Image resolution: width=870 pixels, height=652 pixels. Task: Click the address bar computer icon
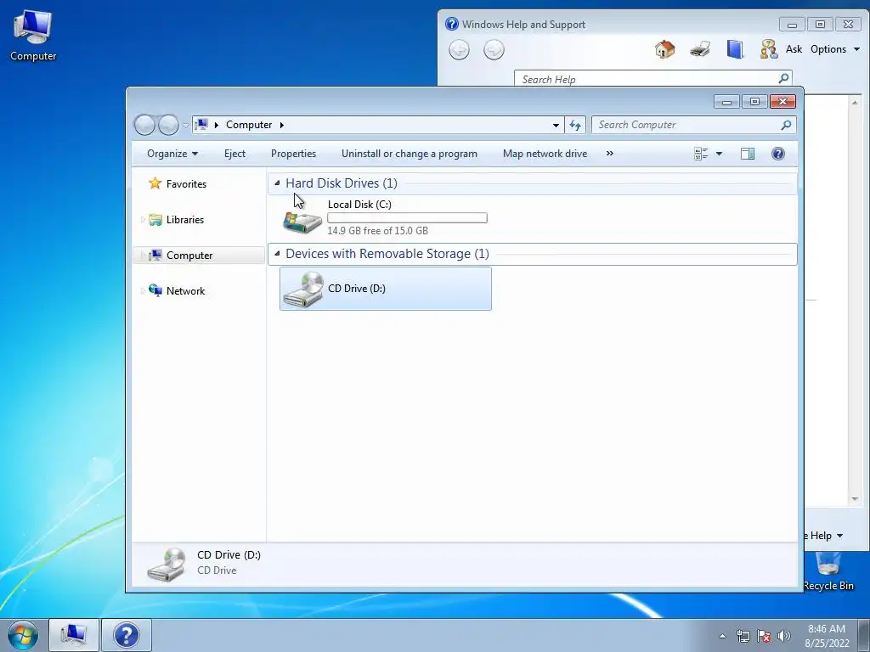pyautogui.click(x=202, y=125)
